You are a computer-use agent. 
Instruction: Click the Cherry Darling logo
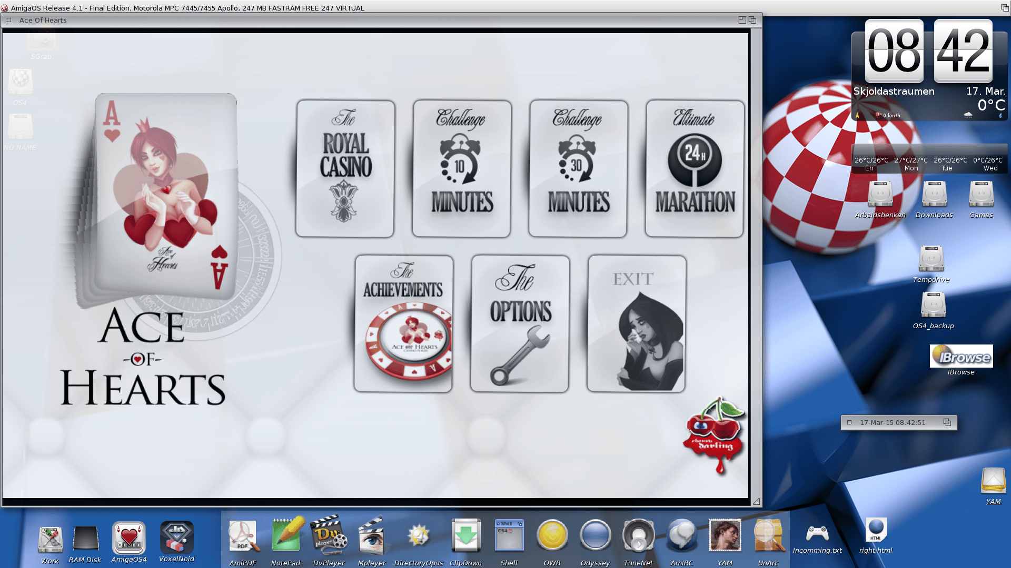(714, 435)
